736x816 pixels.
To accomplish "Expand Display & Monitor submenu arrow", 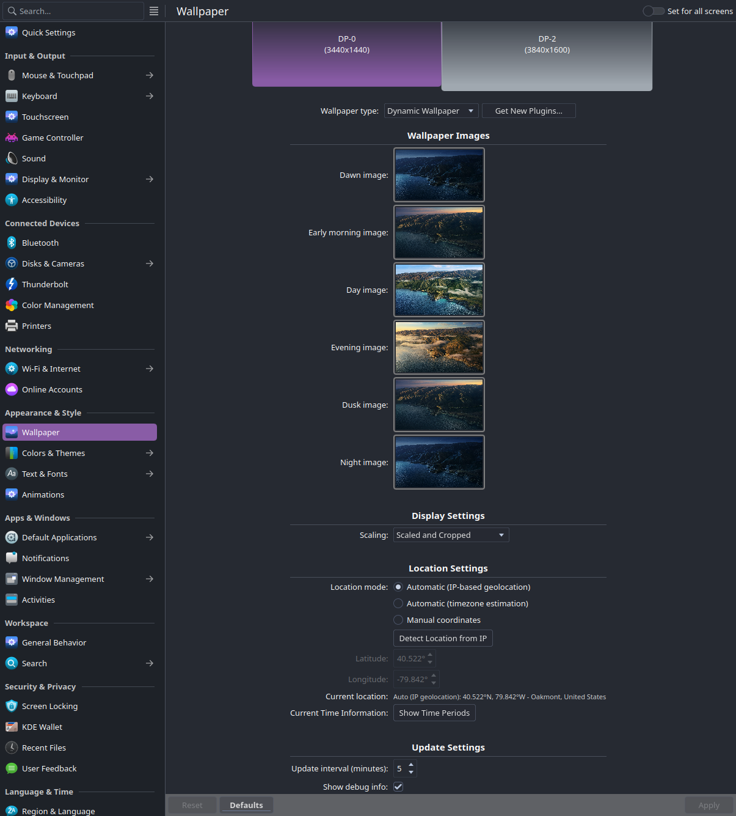I will click(x=150, y=179).
